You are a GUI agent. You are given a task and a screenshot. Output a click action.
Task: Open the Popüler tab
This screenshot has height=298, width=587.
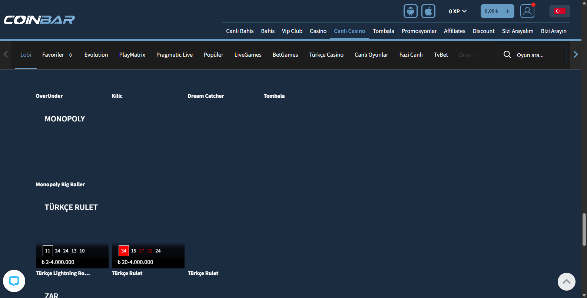click(x=213, y=55)
